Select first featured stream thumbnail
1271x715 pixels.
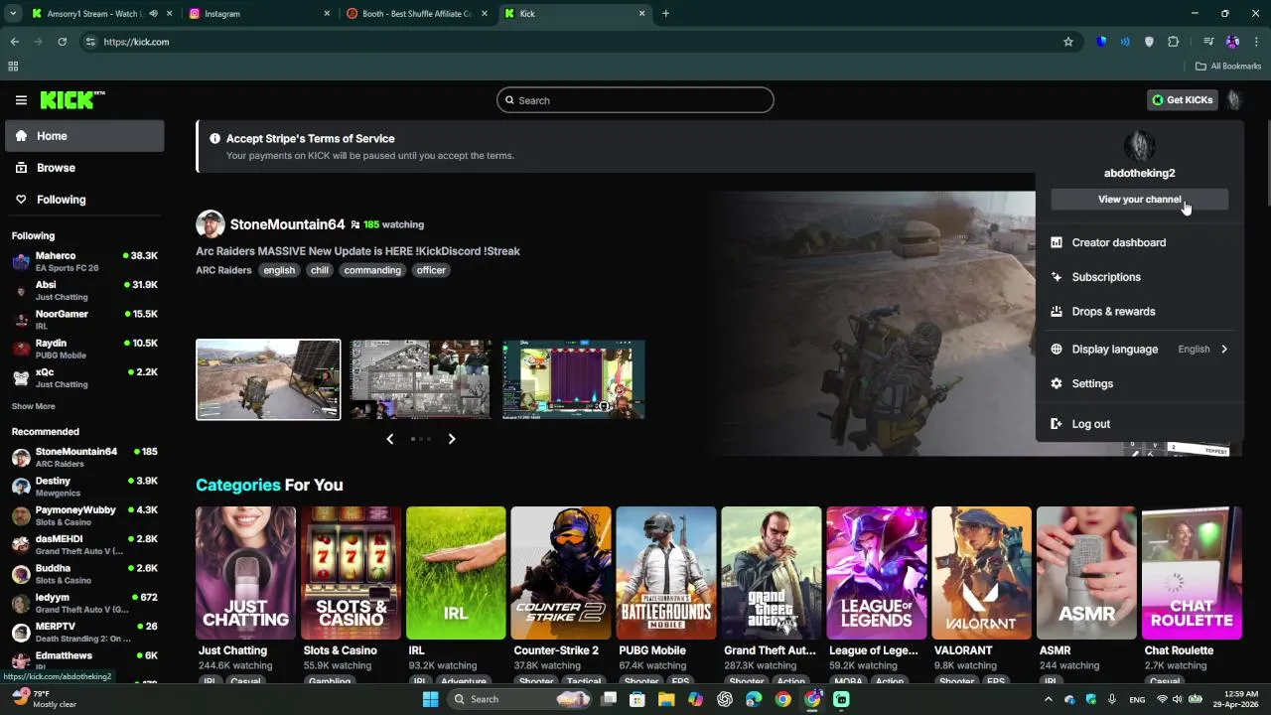point(268,379)
